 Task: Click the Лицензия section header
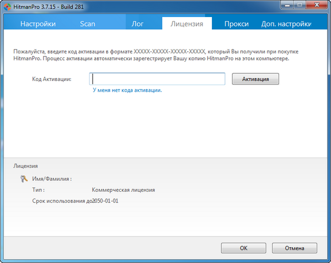(x=25, y=165)
